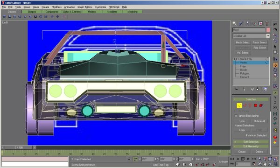Activate the Rotate transform tool
This screenshot has height=168, width=280.
click(275, 70)
